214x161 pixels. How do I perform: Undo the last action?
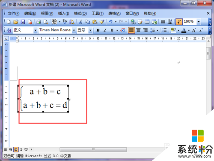[110, 22]
